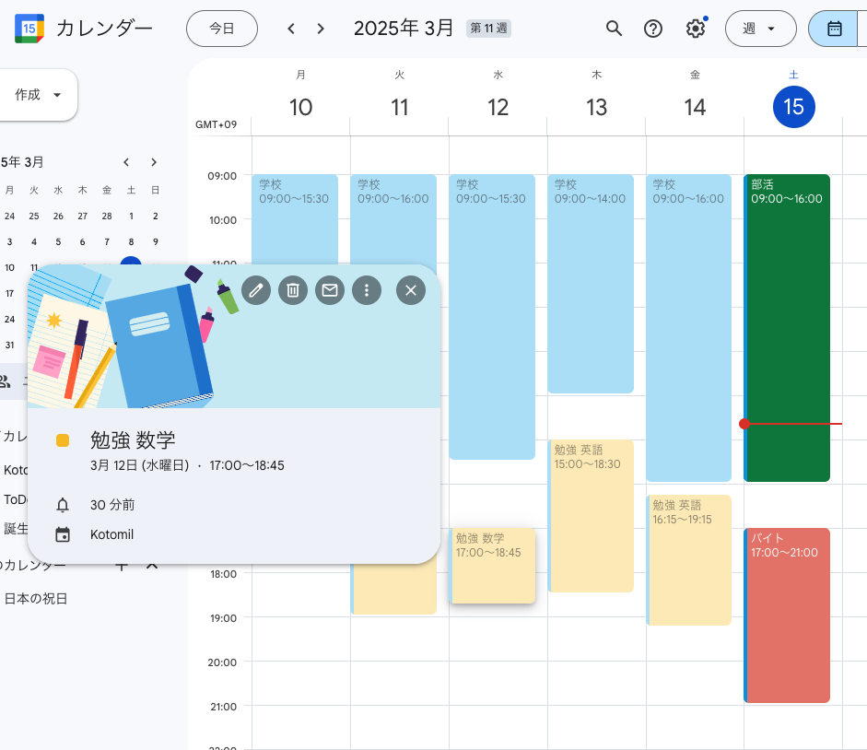Select date 26 in the mini calendar

(58, 217)
